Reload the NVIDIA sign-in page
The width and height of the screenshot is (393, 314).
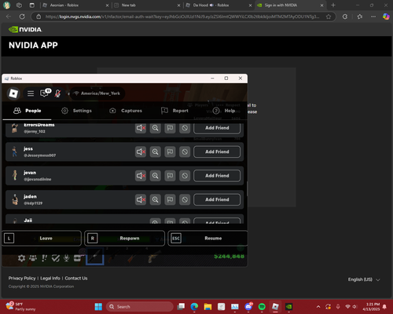click(22, 16)
